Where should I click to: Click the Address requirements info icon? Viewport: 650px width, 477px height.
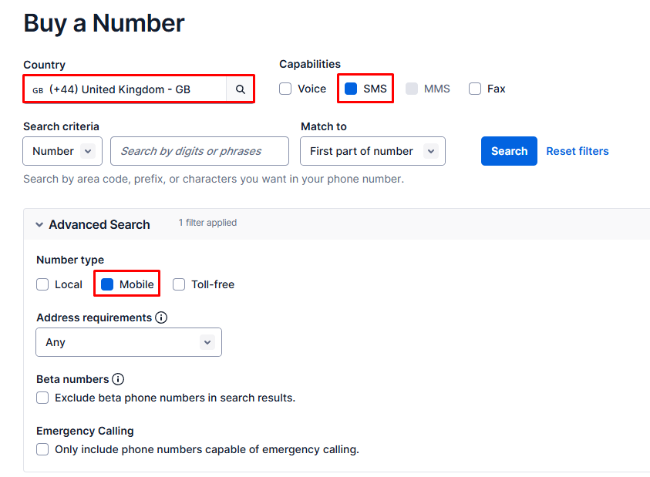click(x=161, y=317)
